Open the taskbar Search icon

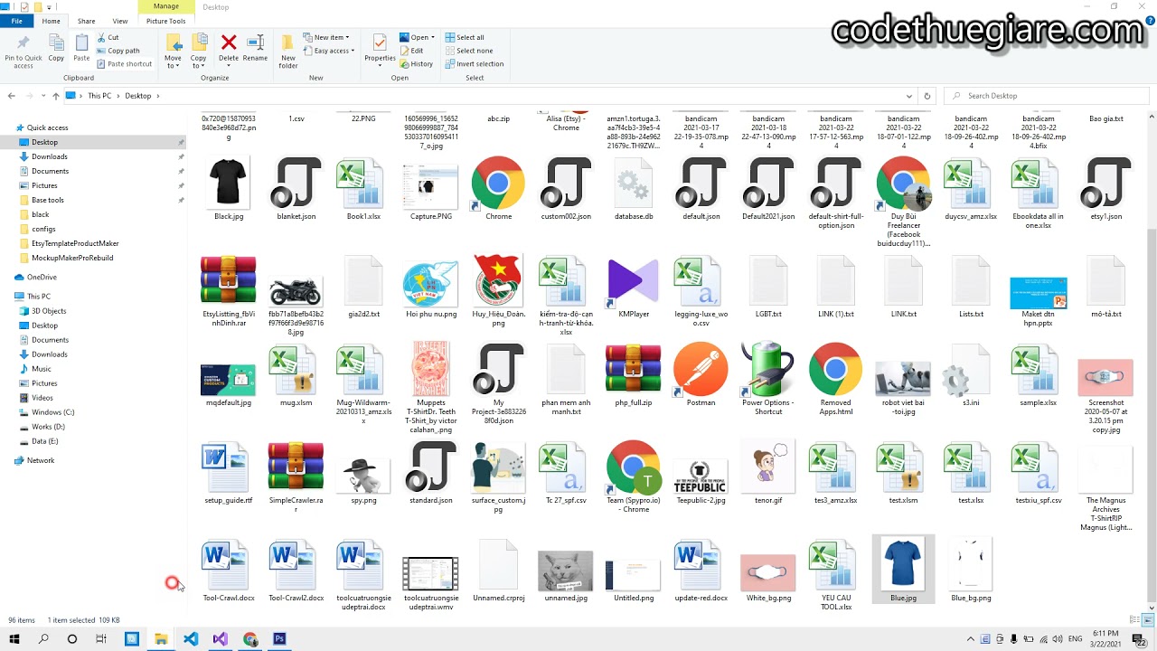point(43,639)
